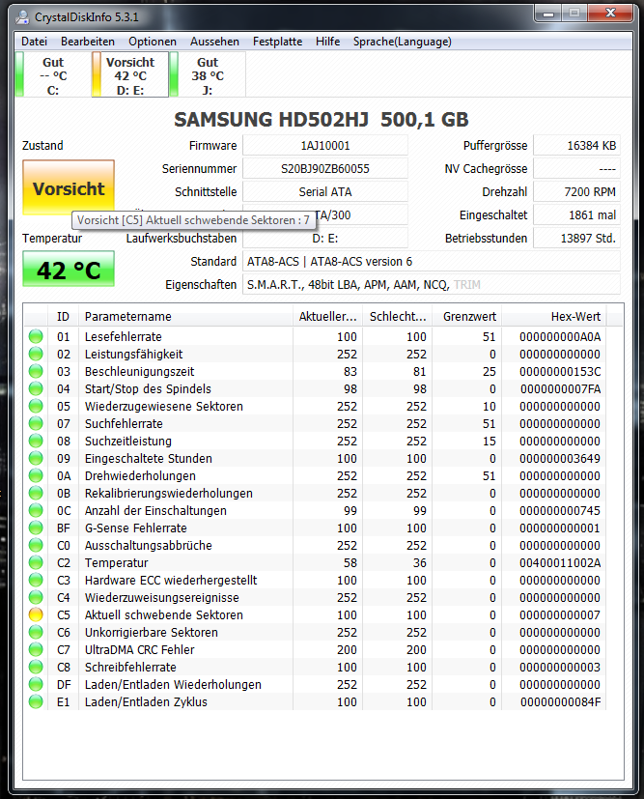Screen dimensions: 644x799
Task: Click the ID column header
Action: [x=63, y=317]
